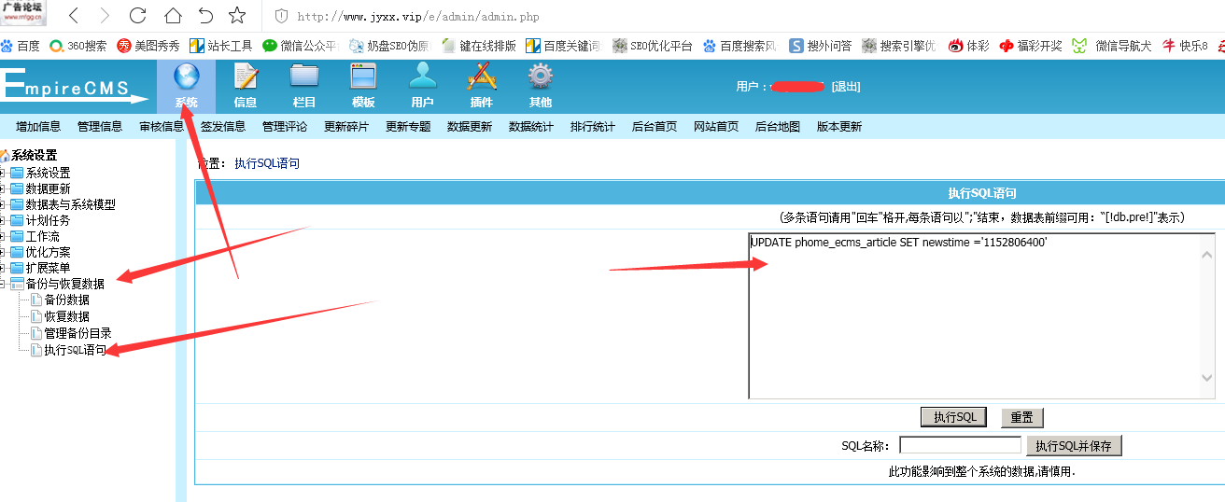
Task: Open 键在线排版 bookmark
Action: pos(478,46)
